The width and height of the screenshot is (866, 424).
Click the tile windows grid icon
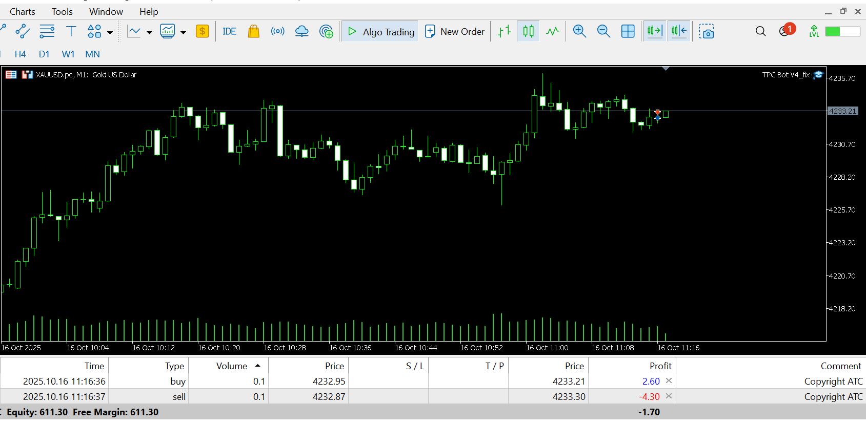point(628,32)
